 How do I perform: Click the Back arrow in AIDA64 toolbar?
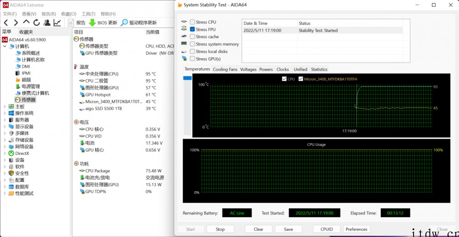pyautogui.click(x=6, y=22)
